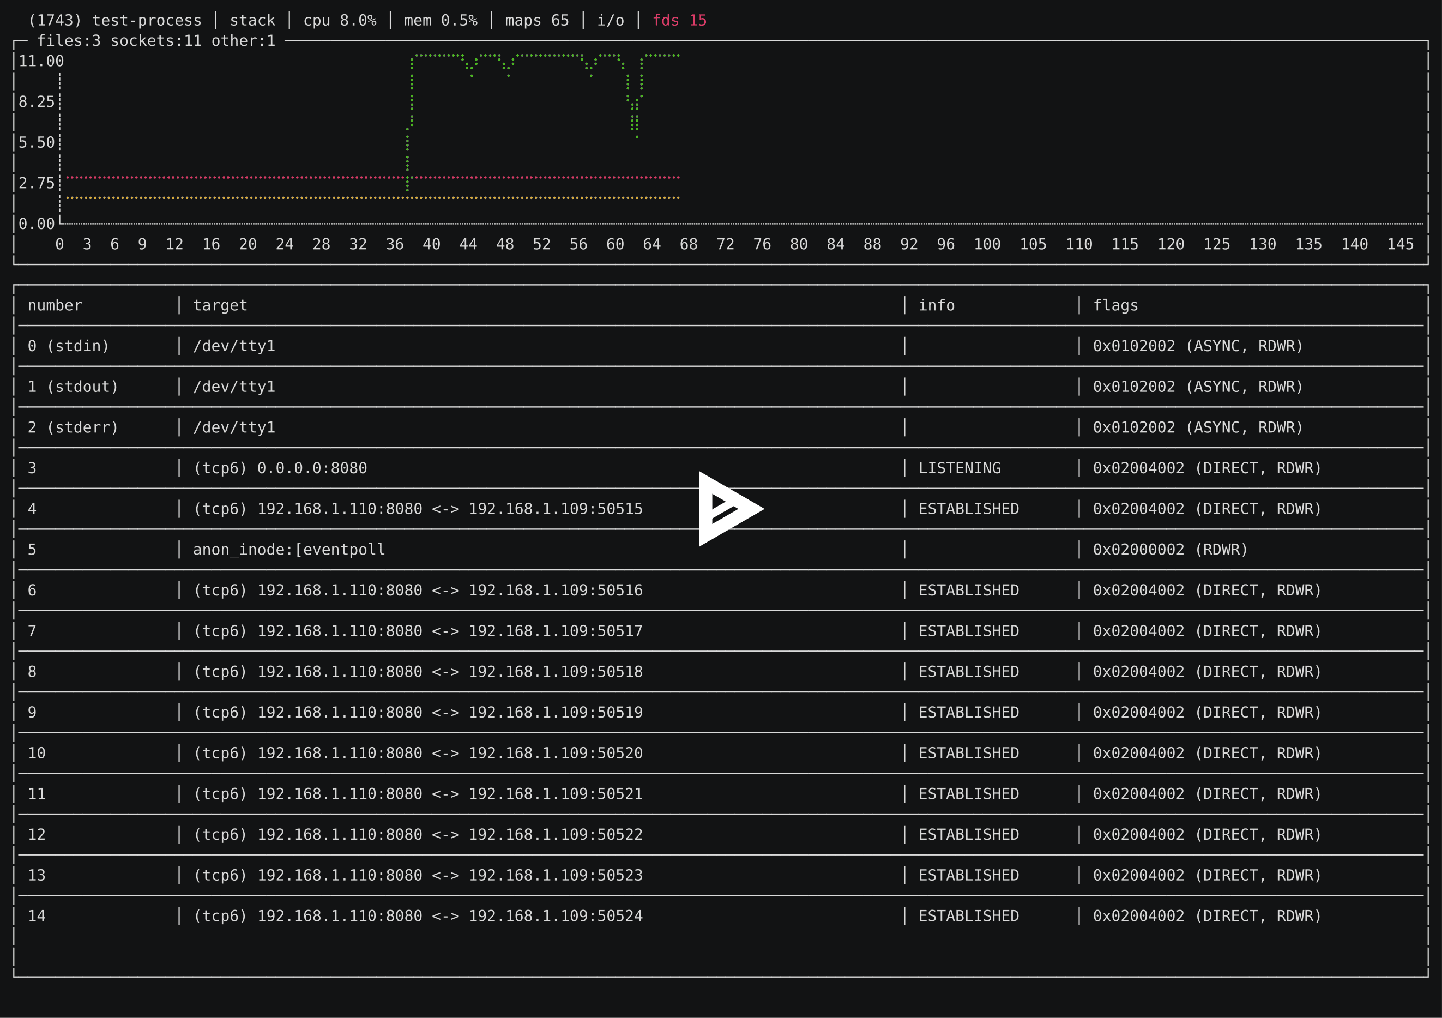This screenshot has width=1442, height=1018.
Task: Click the connection ending in port 50522
Action: [x=418, y=835]
